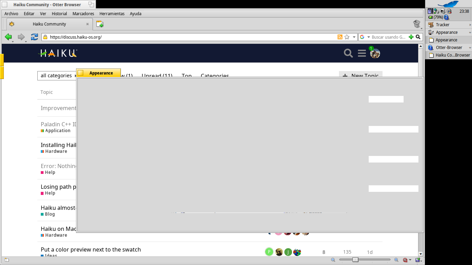Click the Appearance window yellow title tab
The image size is (472, 265).
point(98,73)
